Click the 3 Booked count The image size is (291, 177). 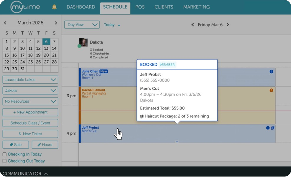coord(96,50)
